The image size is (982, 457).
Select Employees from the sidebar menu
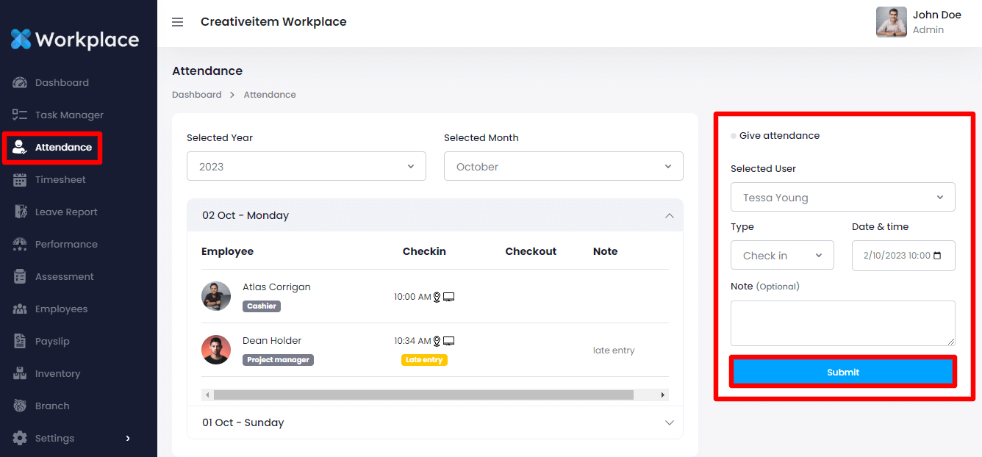61,309
